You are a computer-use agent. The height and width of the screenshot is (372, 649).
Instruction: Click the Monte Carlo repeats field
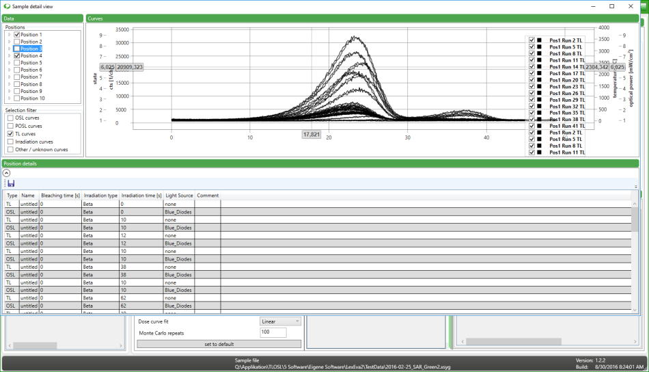(273, 332)
